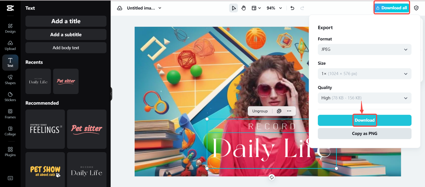The image size is (425, 187).
Task: Select the hand pan tool
Action: coord(243,8)
